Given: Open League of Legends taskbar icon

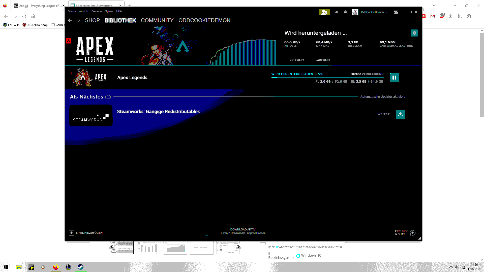Looking at the screenshot, I should (x=68, y=267).
